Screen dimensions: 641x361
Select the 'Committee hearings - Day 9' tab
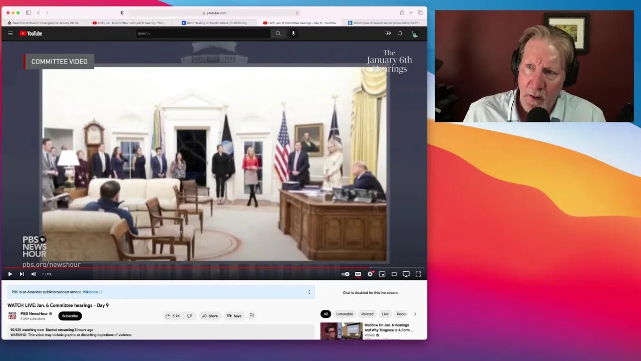pos(299,23)
